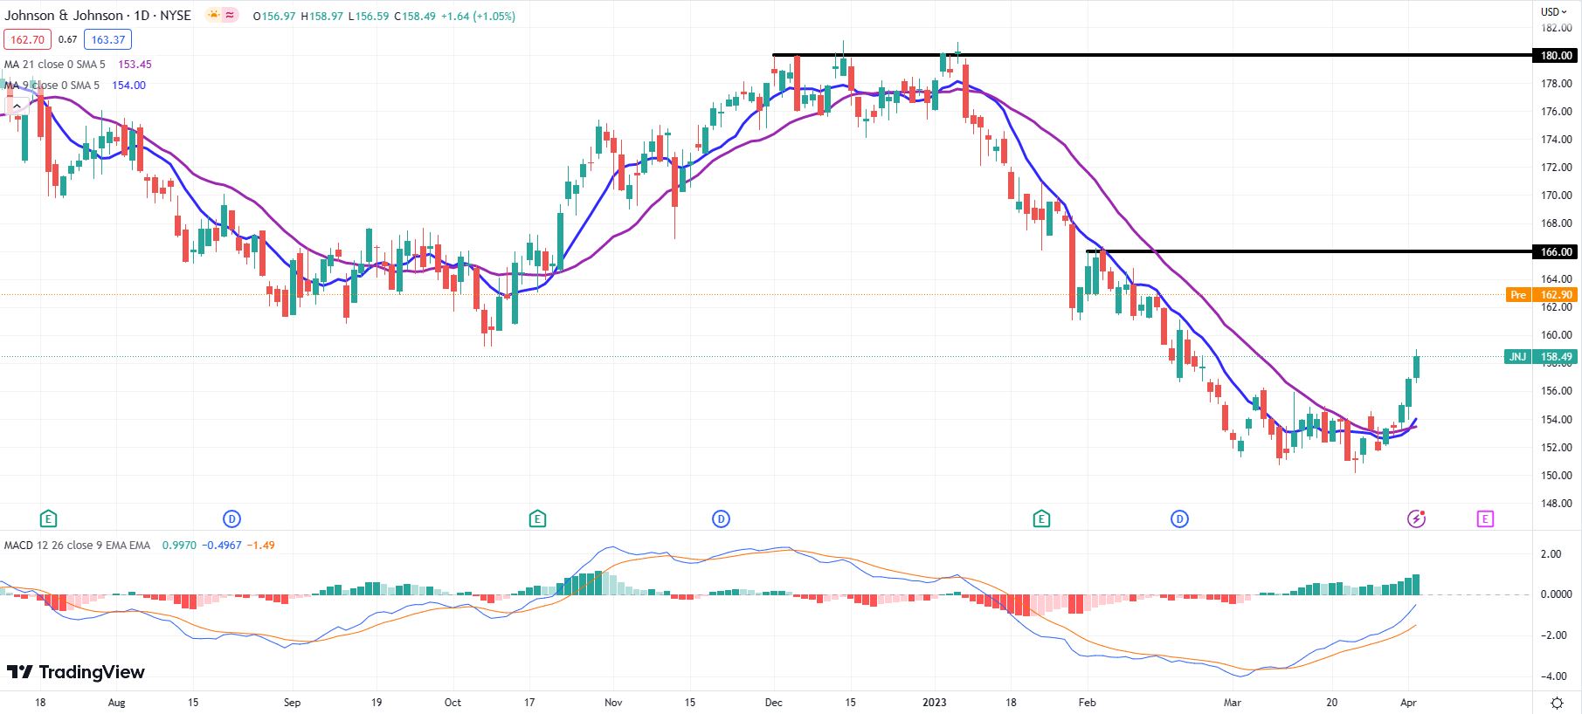
Task: Select the MA 21 close SMA legend
Action: pyautogui.click(x=55, y=64)
